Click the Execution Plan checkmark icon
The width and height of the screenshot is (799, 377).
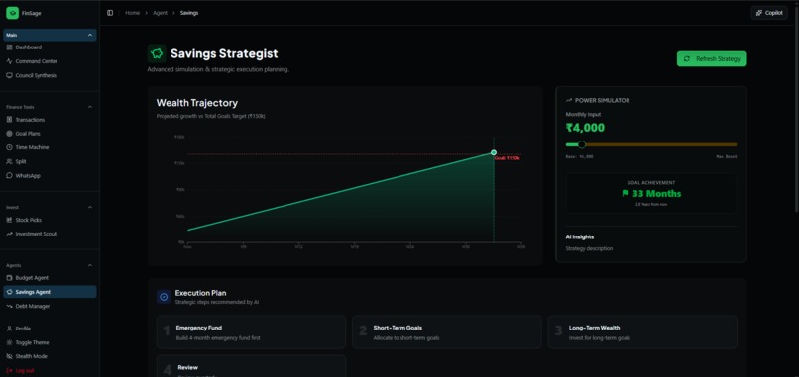(164, 297)
